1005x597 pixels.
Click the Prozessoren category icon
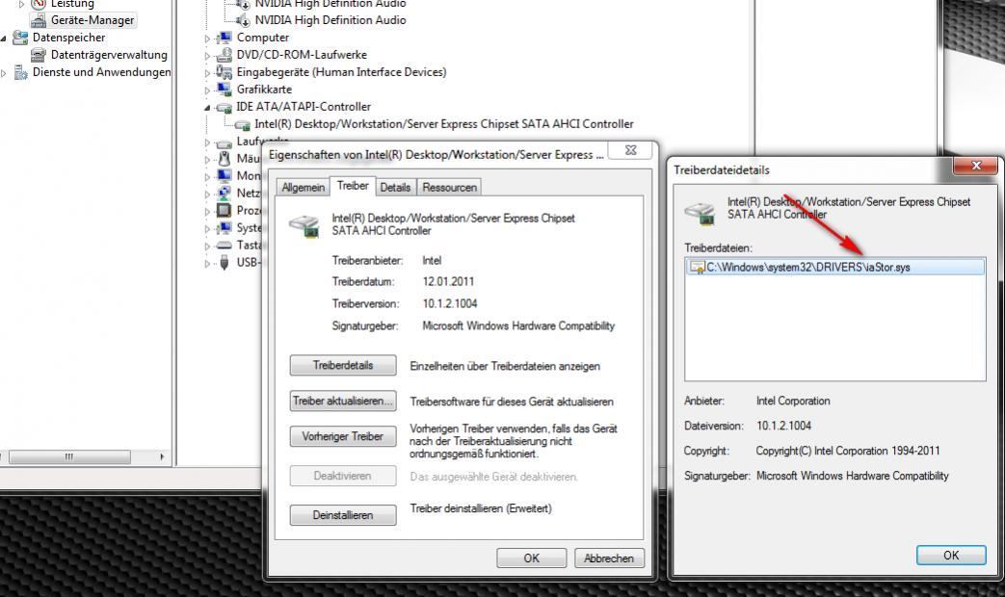click(x=224, y=211)
